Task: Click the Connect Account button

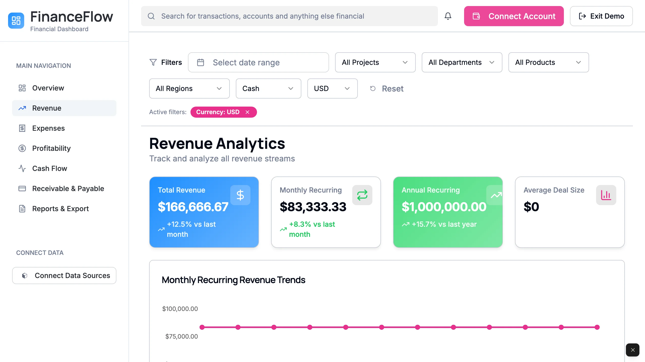Action: [x=513, y=16]
